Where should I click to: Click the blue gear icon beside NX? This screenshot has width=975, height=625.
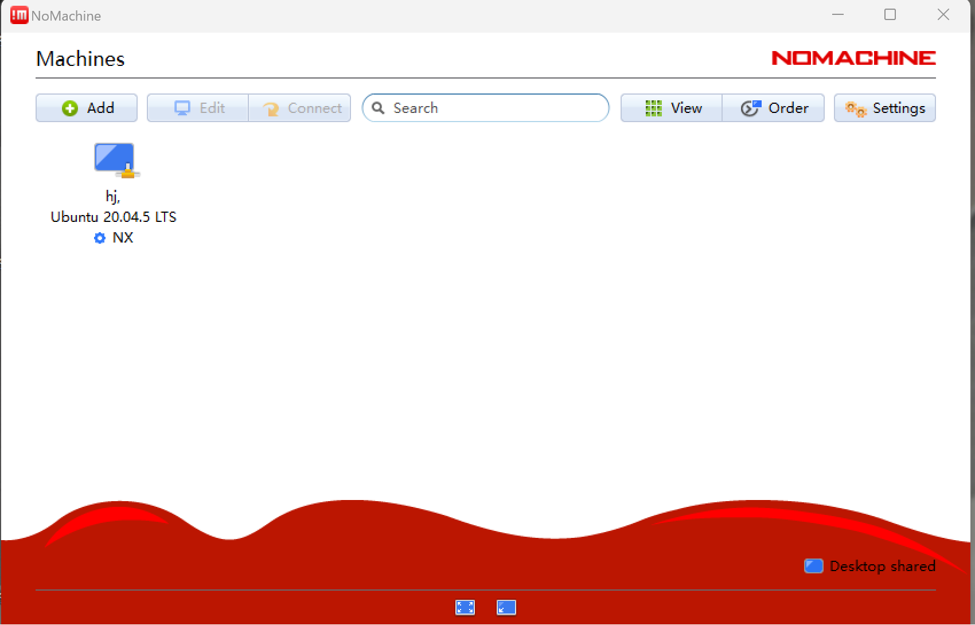[100, 238]
